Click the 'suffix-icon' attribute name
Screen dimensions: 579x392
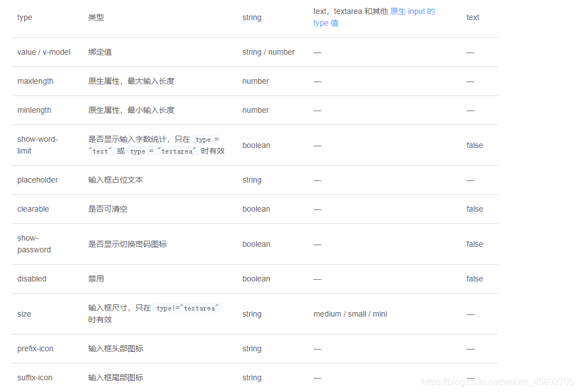click(35, 377)
